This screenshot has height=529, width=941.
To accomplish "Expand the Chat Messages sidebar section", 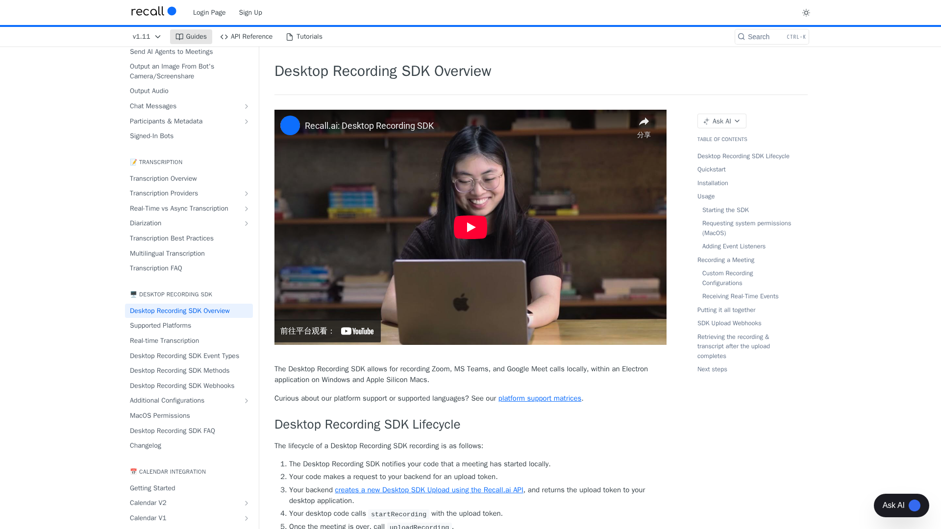I will click(247, 106).
